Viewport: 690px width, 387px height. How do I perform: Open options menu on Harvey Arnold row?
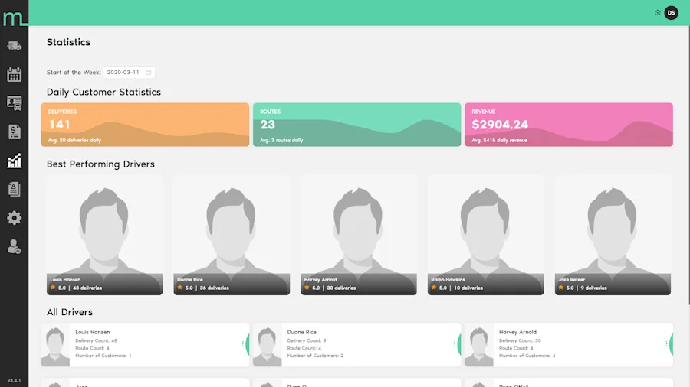(666, 344)
